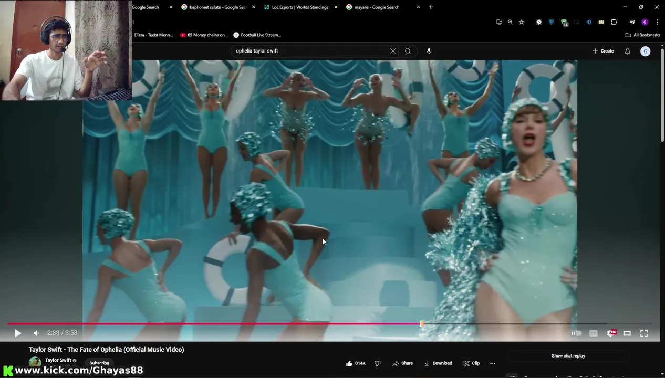Viewport: 665px width, 378px height.
Task: Open All Bookmarks folder
Action: [x=642, y=35]
